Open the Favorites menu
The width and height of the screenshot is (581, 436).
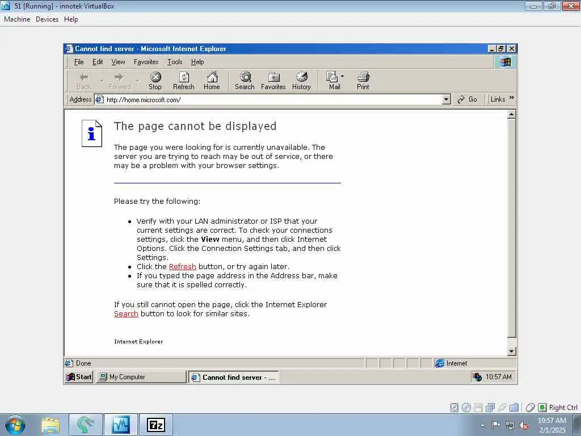pyautogui.click(x=146, y=62)
